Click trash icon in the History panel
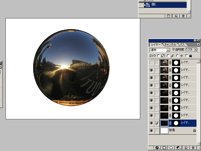The height and width of the screenshot is (151, 201). [x=183, y=16]
